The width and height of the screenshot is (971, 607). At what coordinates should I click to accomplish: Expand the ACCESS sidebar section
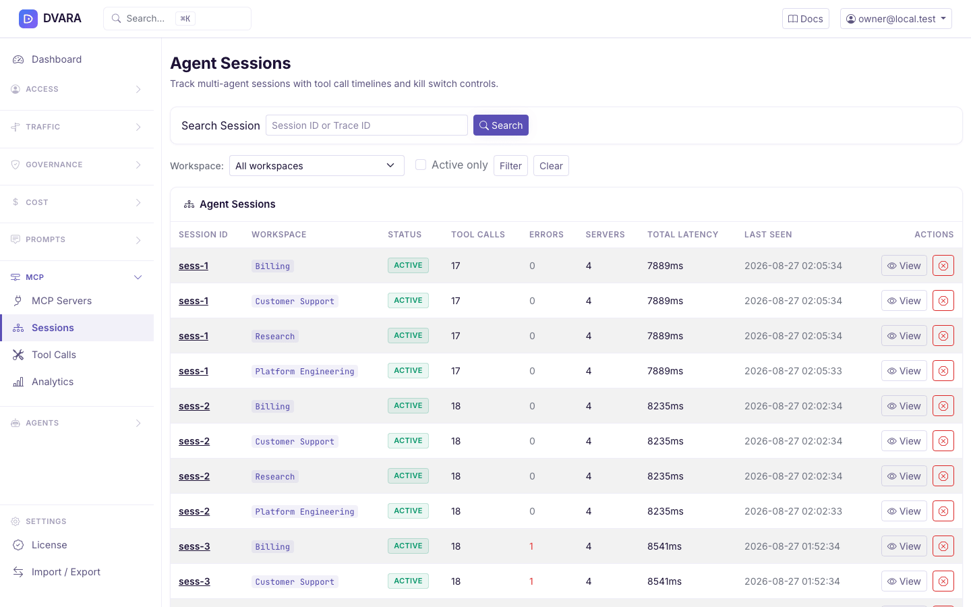click(x=77, y=89)
